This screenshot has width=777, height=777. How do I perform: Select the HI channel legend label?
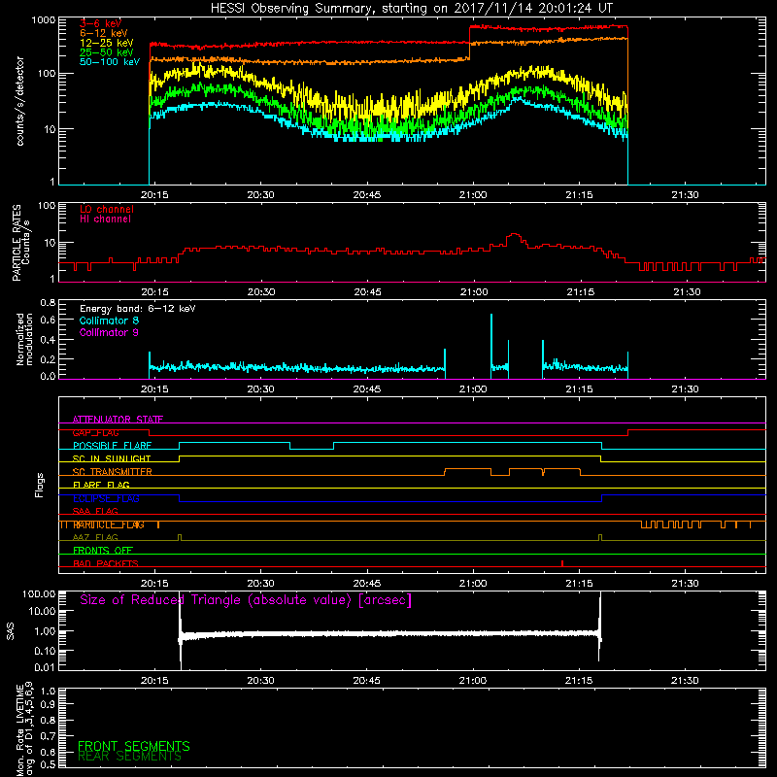coord(106,219)
